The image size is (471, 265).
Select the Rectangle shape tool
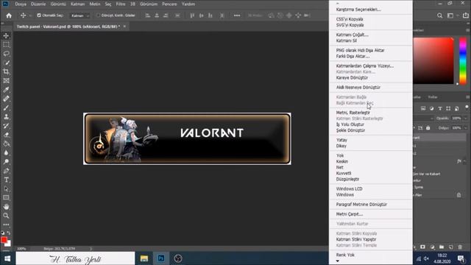(6, 198)
